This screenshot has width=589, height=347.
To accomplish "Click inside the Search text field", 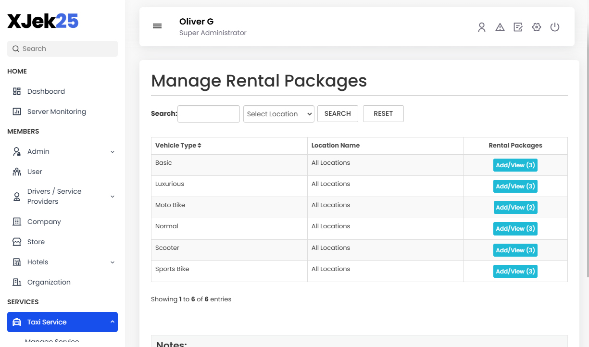I will (208, 113).
